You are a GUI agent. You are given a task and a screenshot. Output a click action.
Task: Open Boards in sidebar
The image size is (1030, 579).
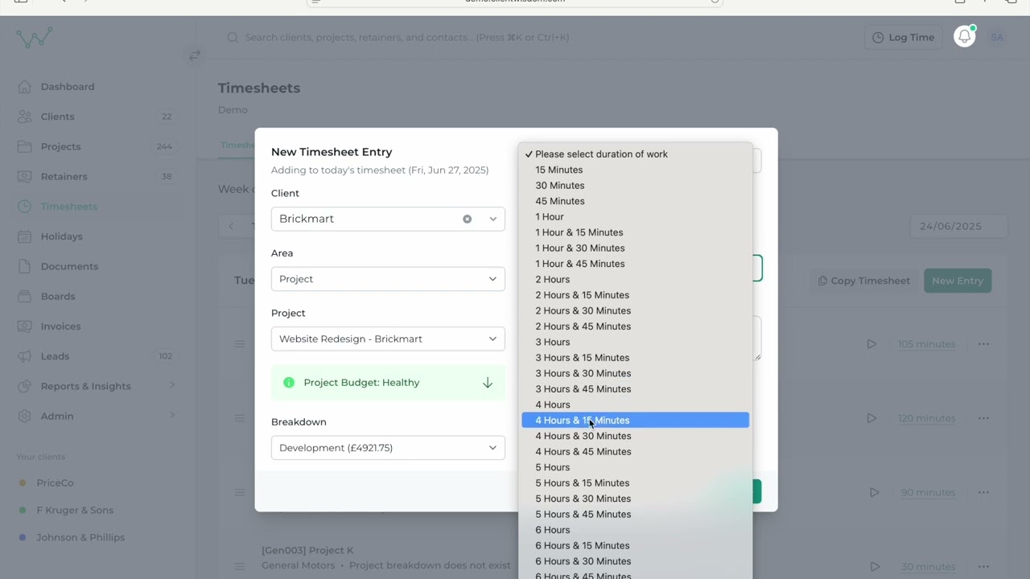tap(57, 297)
